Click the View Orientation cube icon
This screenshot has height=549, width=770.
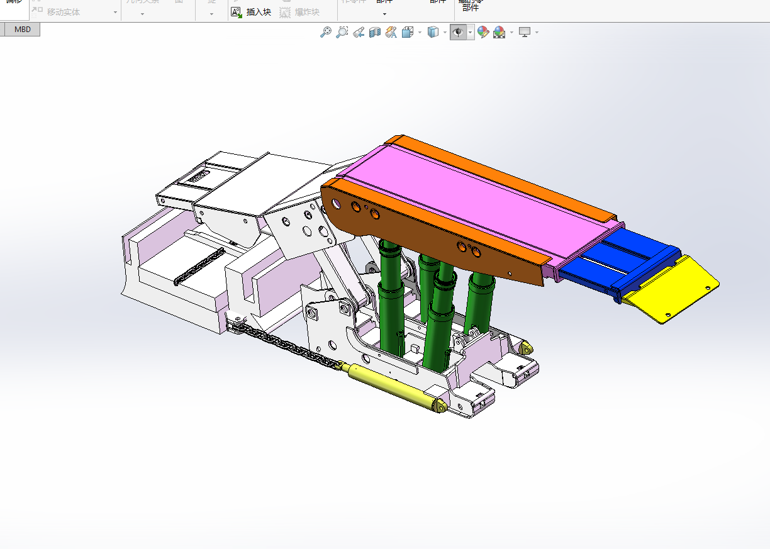click(x=407, y=32)
